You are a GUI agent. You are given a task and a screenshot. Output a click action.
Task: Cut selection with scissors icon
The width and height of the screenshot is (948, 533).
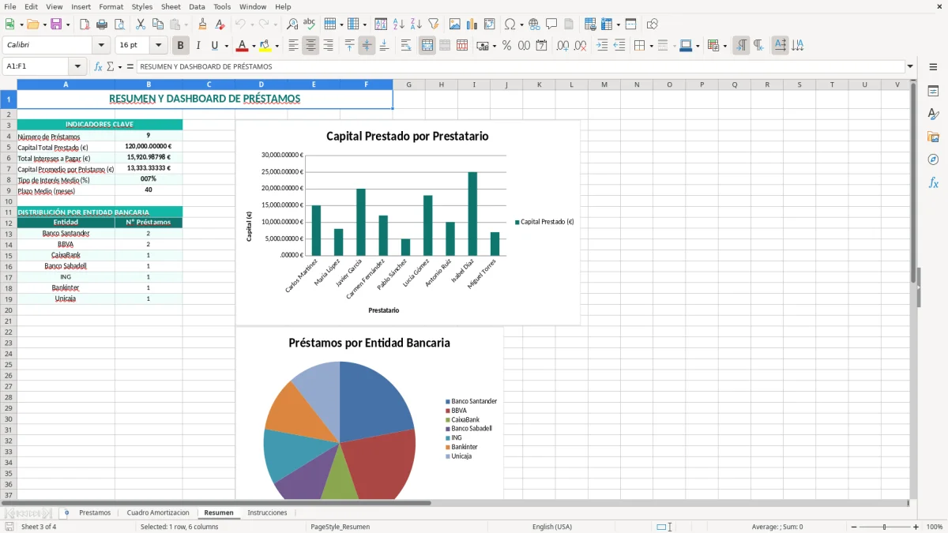[141, 24]
